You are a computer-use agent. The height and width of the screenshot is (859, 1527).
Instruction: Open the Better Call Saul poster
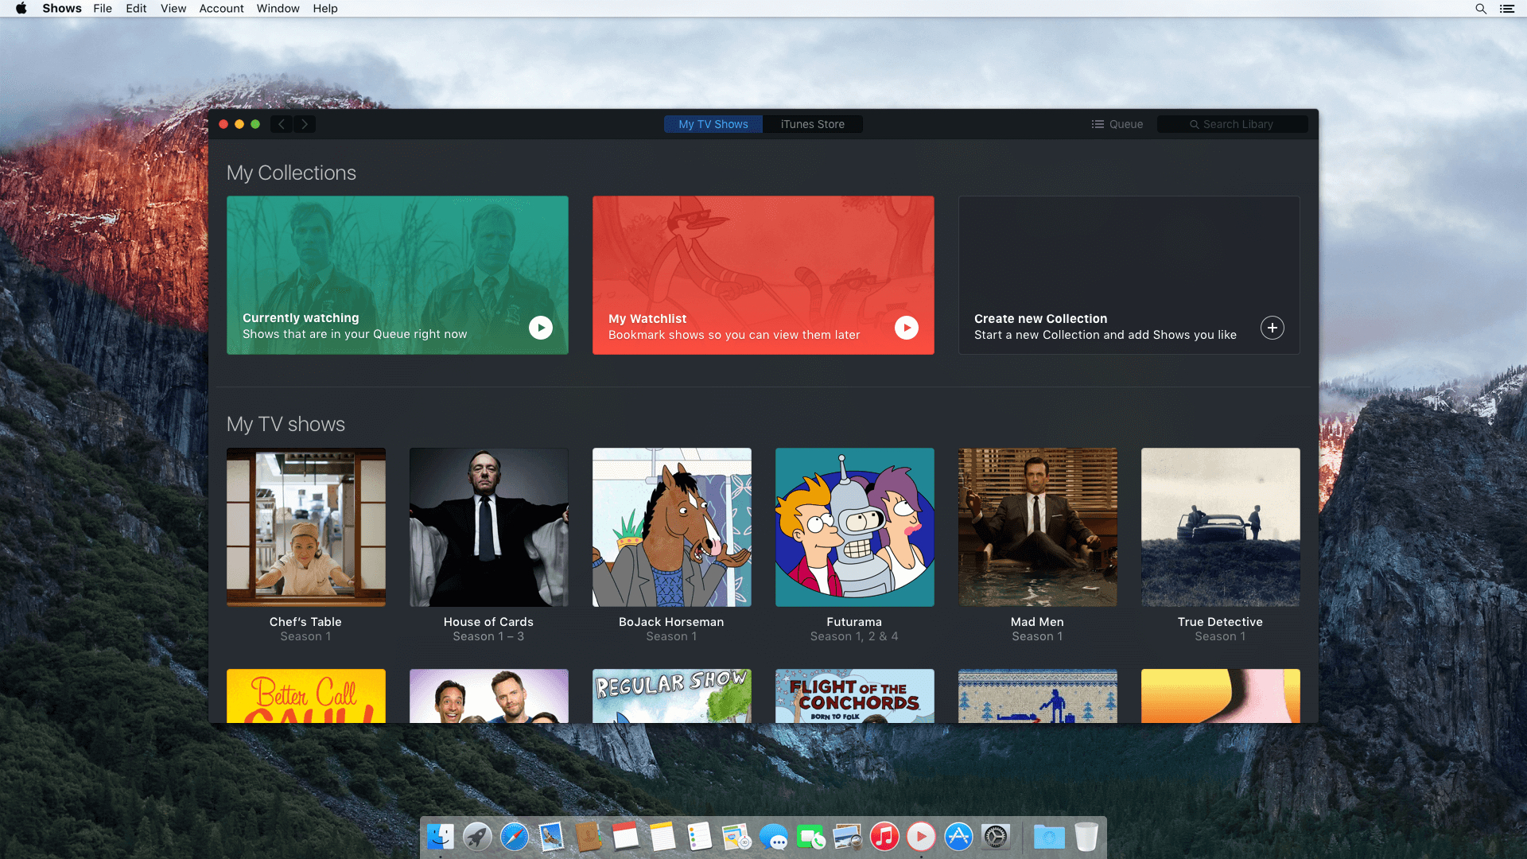coord(306,696)
